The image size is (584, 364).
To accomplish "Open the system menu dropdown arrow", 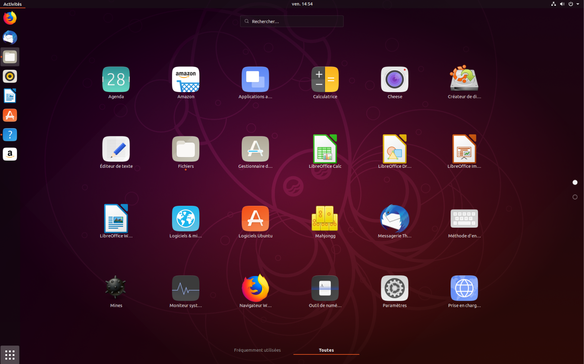I will [577, 4].
